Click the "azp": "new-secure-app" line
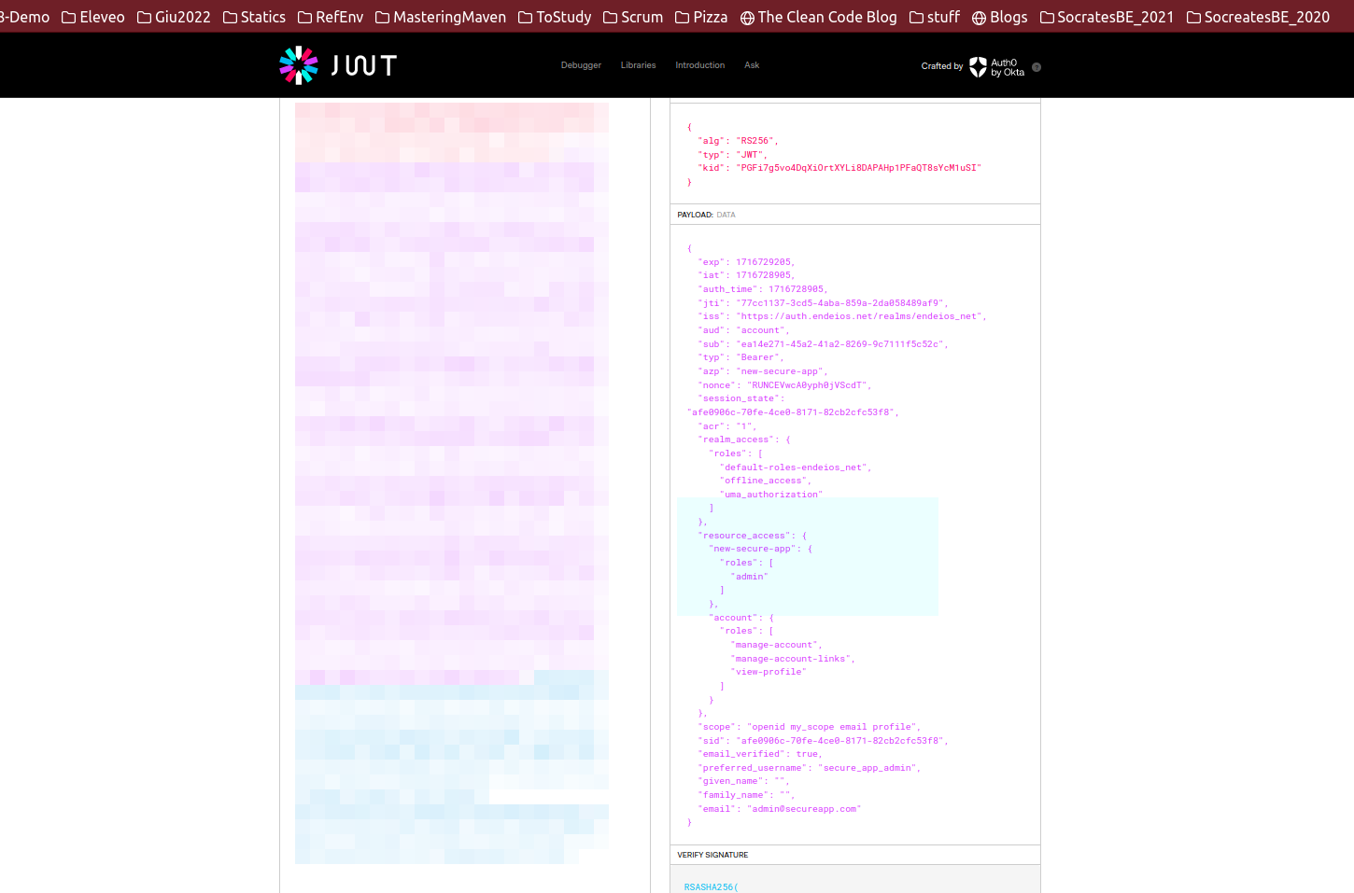Viewport: 1354px width, 893px height. pos(763,371)
